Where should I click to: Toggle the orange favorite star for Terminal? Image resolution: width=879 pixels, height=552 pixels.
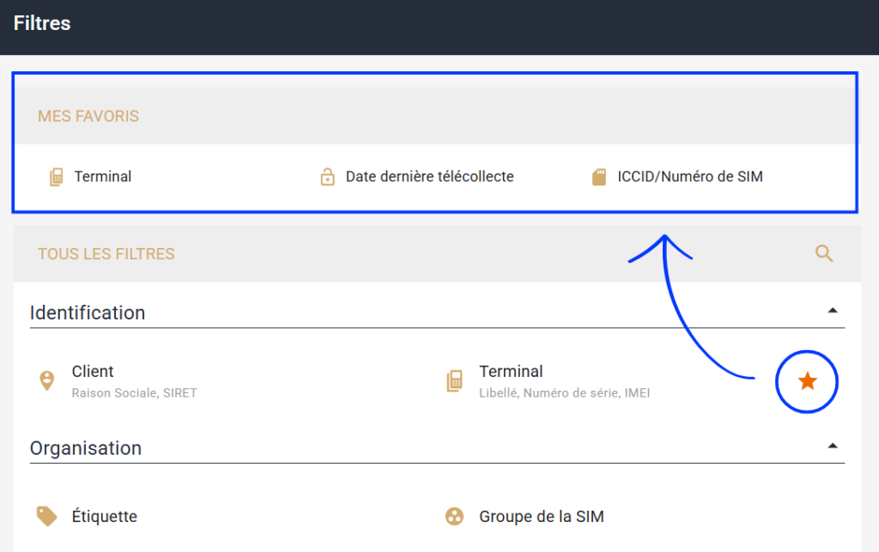(807, 381)
